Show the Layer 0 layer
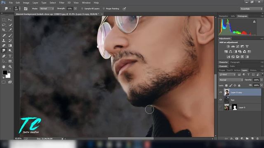264x148 pixels. (x=221, y=107)
